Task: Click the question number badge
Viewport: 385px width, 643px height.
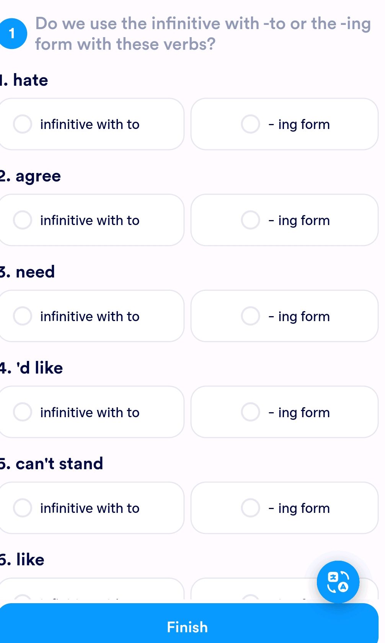Action: [x=12, y=34]
